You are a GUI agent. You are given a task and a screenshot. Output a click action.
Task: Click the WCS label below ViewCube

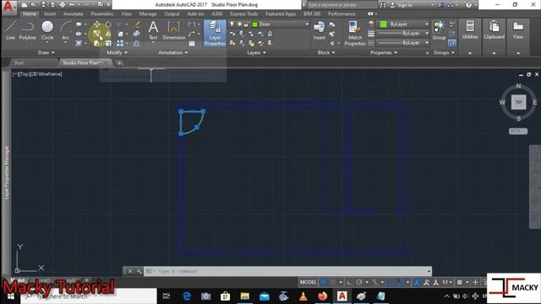tap(518, 132)
